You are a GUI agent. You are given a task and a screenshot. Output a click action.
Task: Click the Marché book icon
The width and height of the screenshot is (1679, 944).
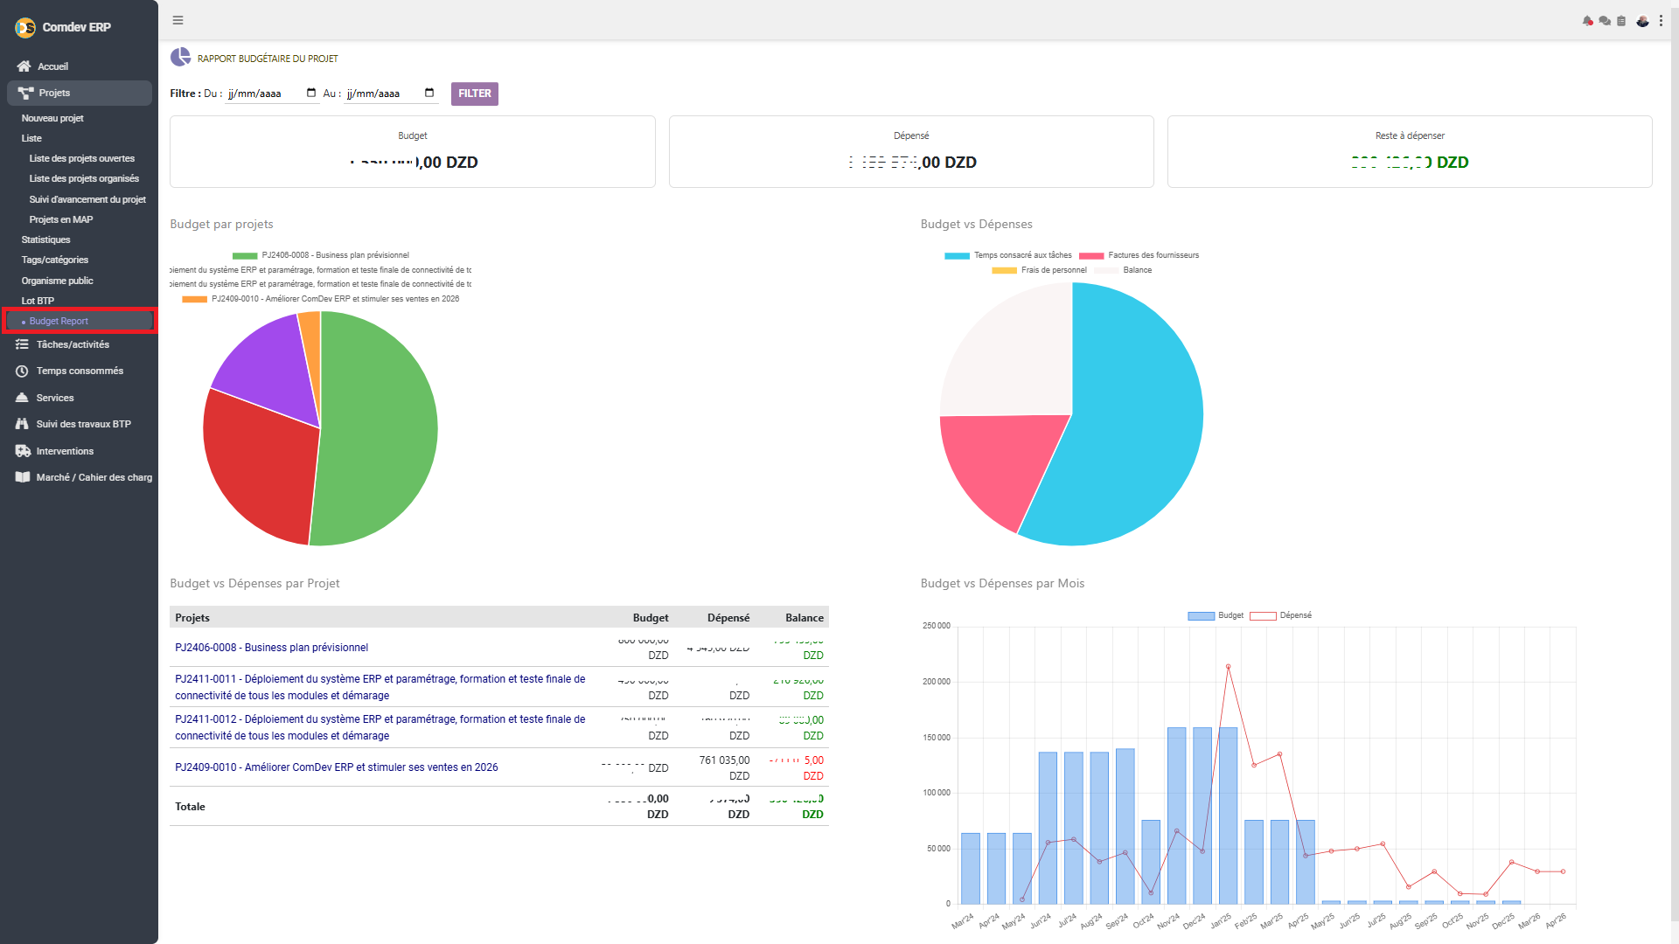pyautogui.click(x=23, y=477)
